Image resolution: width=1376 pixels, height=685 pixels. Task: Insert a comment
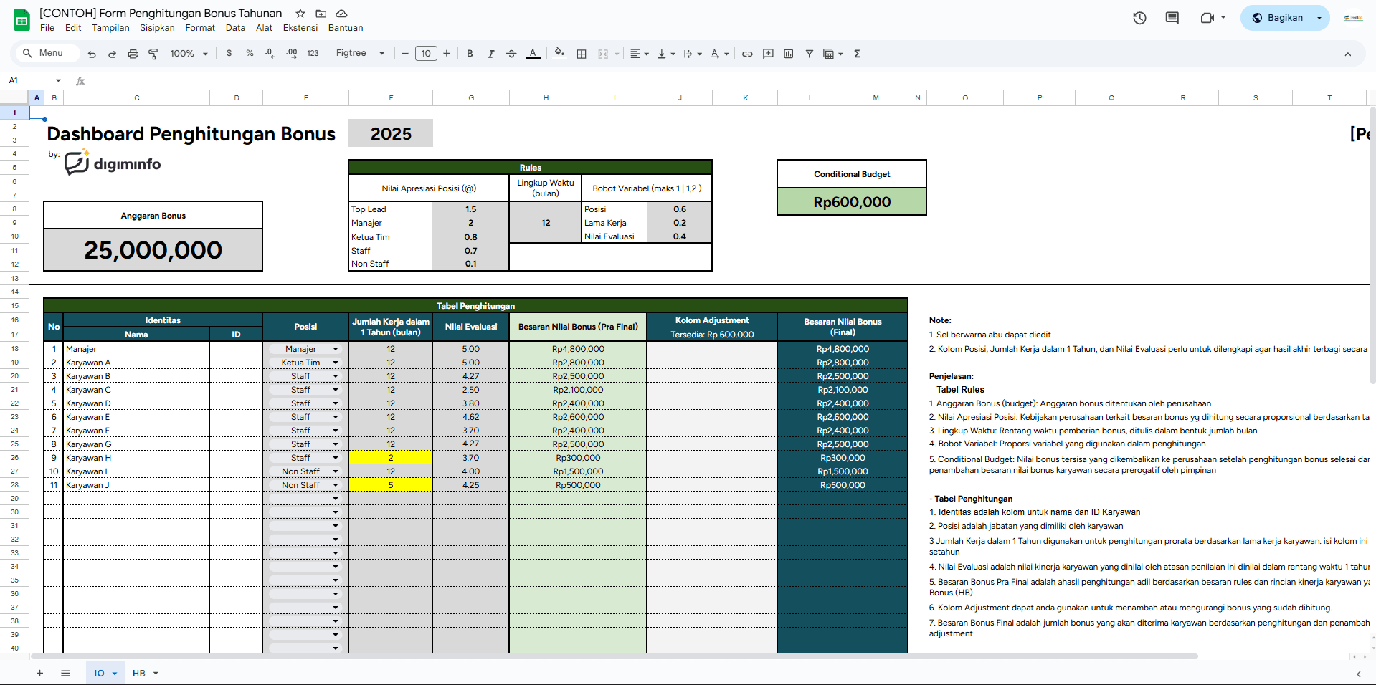point(768,54)
